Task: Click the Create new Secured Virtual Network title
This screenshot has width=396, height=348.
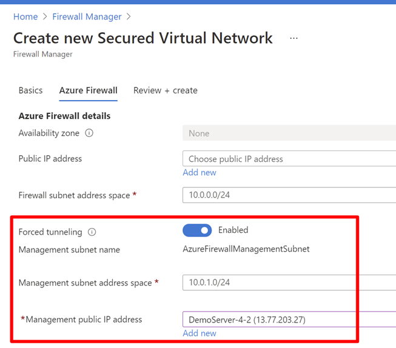Action: tap(143, 38)
